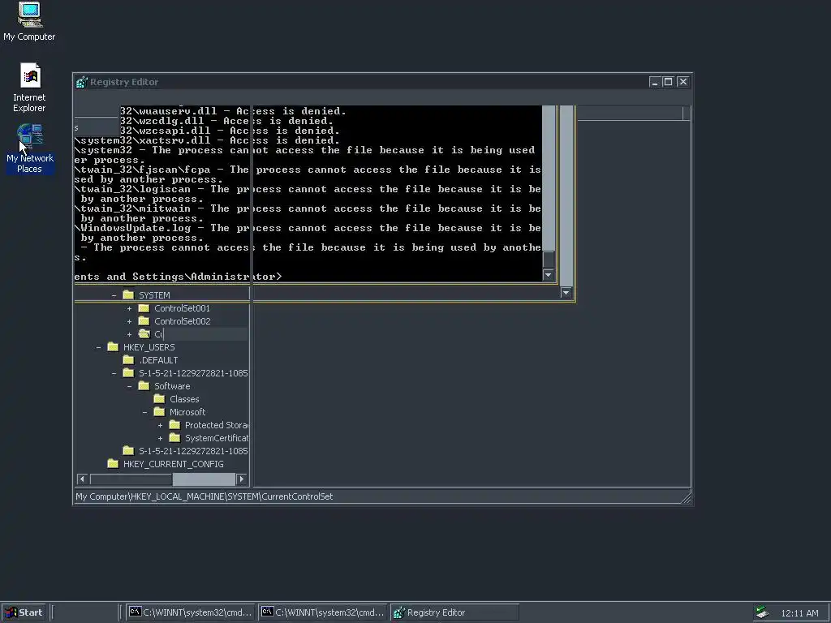831x623 pixels.
Task: Expand the SystemCertificates key
Action: coord(160,438)
